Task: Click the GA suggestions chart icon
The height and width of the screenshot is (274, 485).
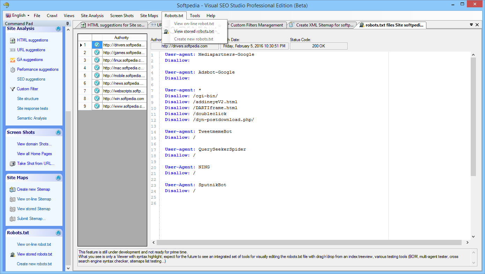Action: (13, 60)
